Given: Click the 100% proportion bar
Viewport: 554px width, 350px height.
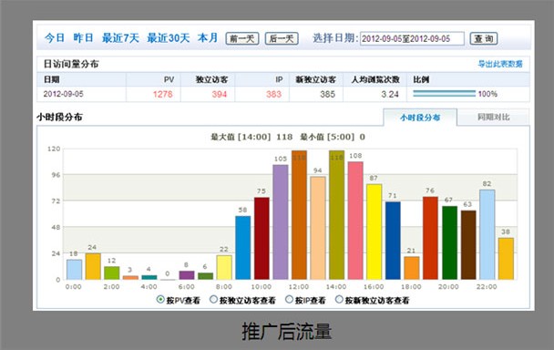Looking at the screenshot, I should click(x=444, y=94).
